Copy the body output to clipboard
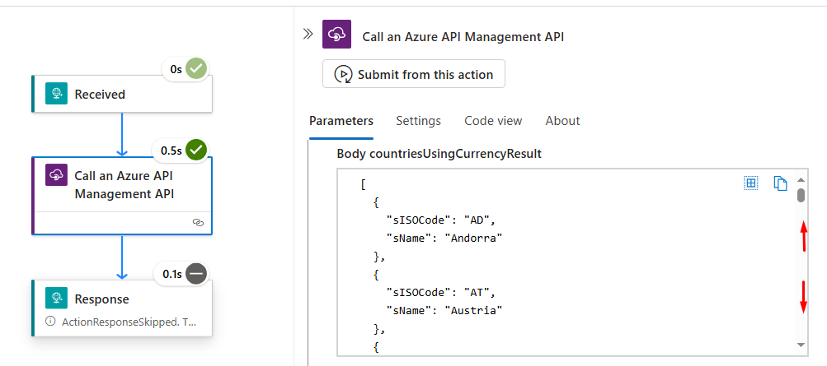This screenshot has width=827, height=366. [780, 183]
